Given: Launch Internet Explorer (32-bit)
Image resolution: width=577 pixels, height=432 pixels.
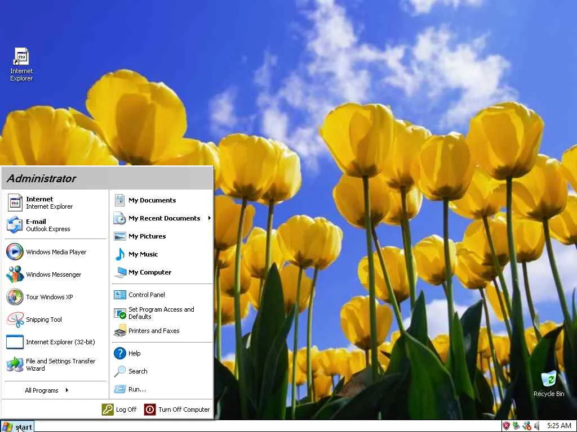Looking at the screenshot, I should 56,342.
